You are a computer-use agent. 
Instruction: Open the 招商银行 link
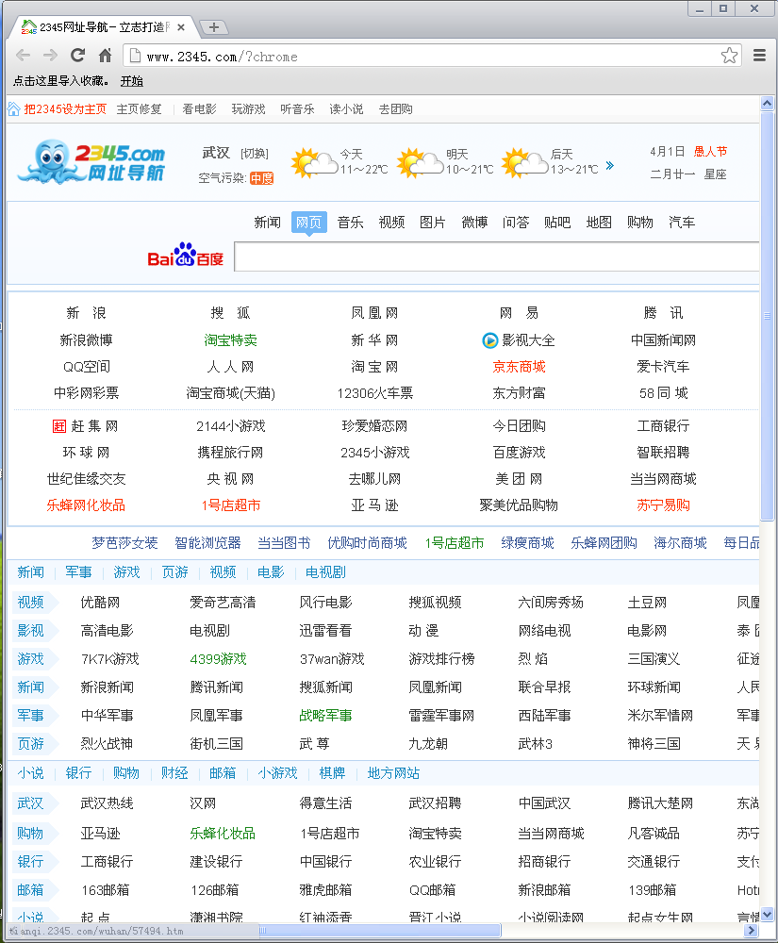(x=544, y=862)
